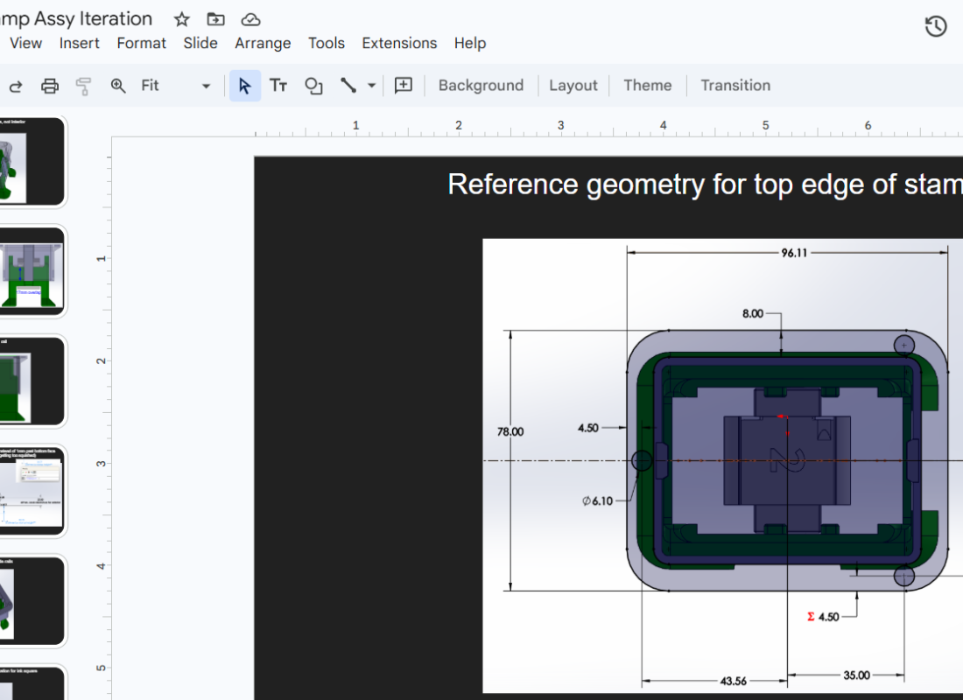Insert a shape
The width and height of the screenshot is (963, 700).
[313, 86]
